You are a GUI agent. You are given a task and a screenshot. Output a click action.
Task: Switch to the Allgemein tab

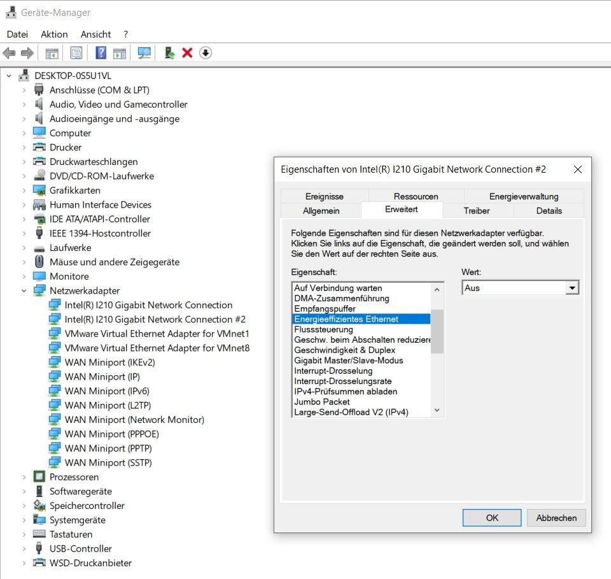click(x=321, y=211)
